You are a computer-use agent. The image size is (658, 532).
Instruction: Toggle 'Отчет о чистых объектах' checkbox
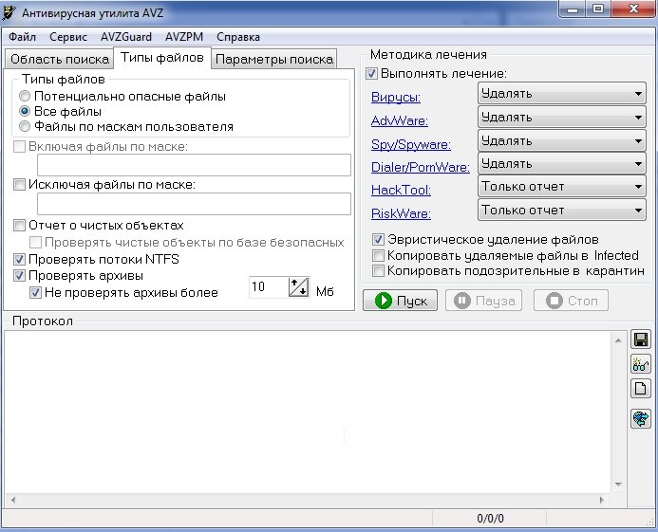coord(19,225)
